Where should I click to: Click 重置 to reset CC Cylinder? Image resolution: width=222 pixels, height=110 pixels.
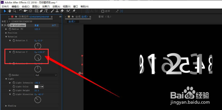point(37,25)
